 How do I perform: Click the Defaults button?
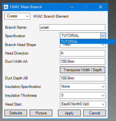[16, 113]
